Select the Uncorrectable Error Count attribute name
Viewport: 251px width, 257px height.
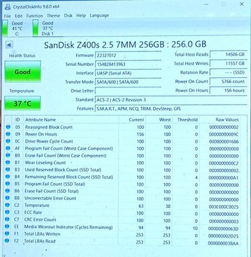[50, 199]
